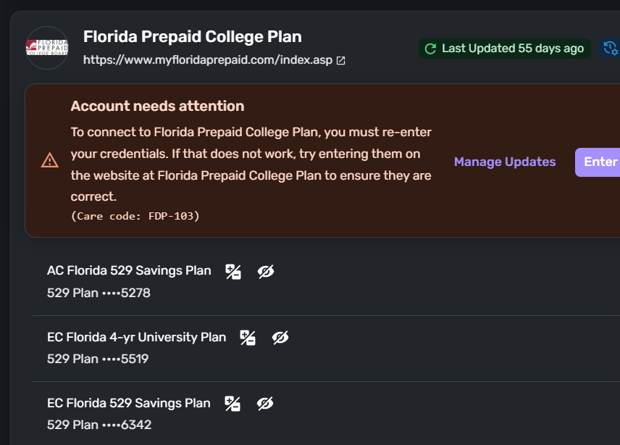Select the AC Florida 529 Savings Plan account name
The height and width of the screenshot is (445, 620).
[x=129, y=271]
